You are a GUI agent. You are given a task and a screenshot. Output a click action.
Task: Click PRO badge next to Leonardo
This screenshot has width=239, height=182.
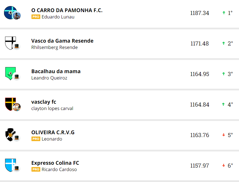tap(36, 139)
